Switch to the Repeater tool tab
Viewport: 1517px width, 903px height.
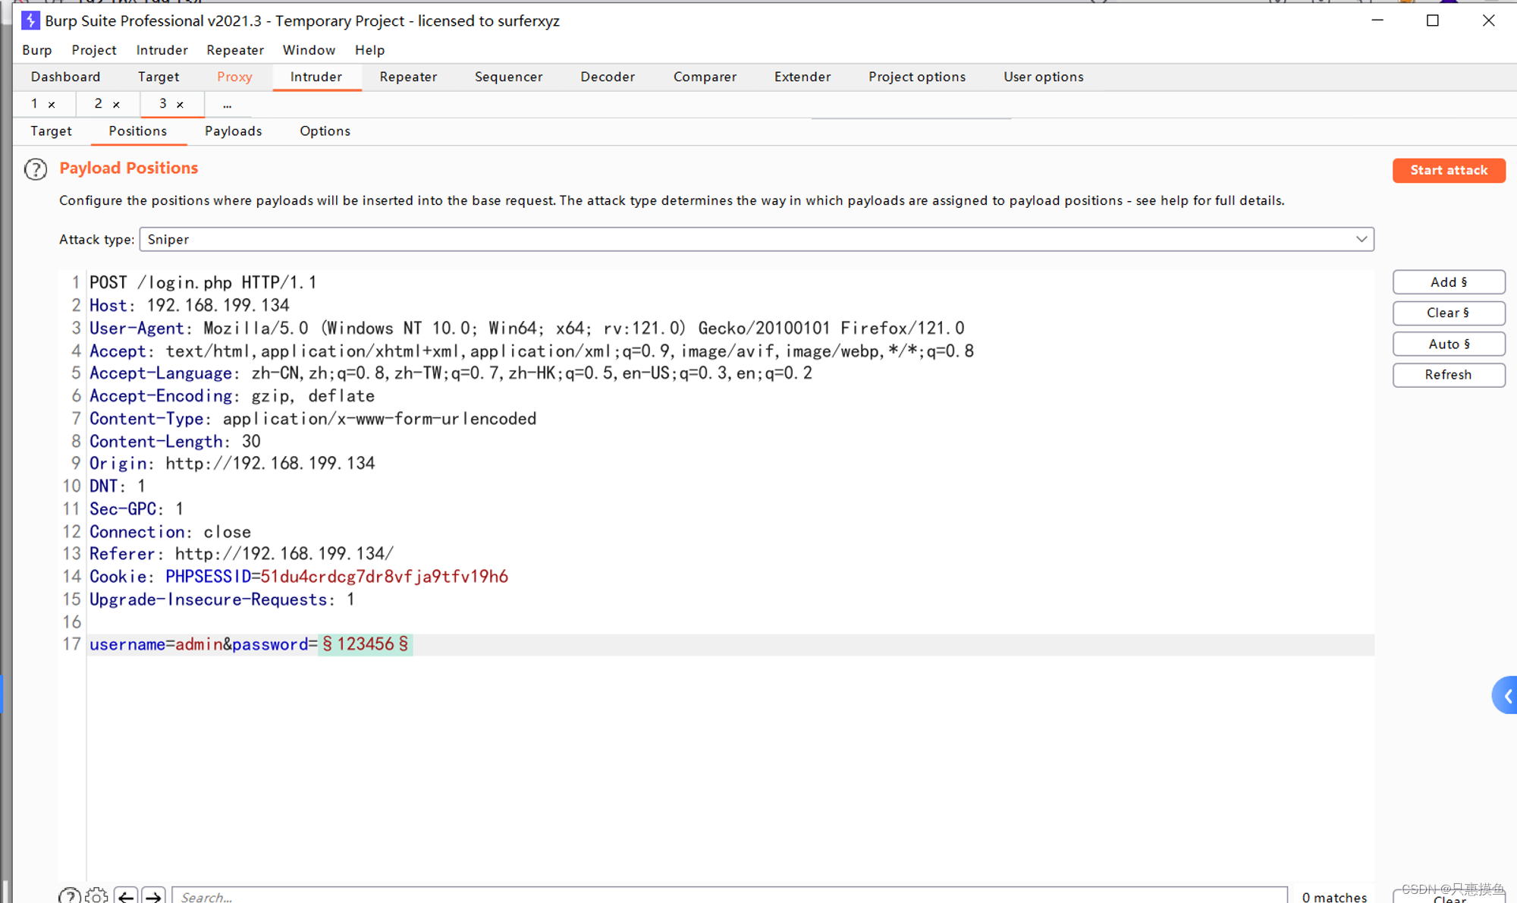coord(408,77)
